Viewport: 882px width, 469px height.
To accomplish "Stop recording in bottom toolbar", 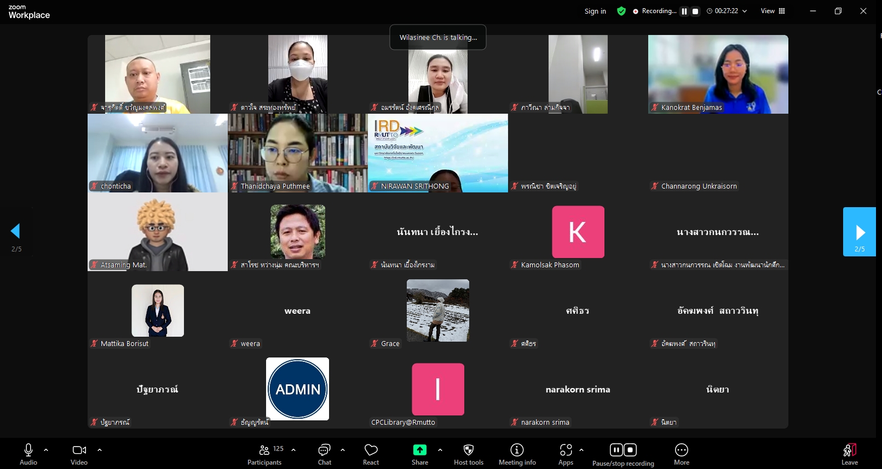I will coord(630,450).
